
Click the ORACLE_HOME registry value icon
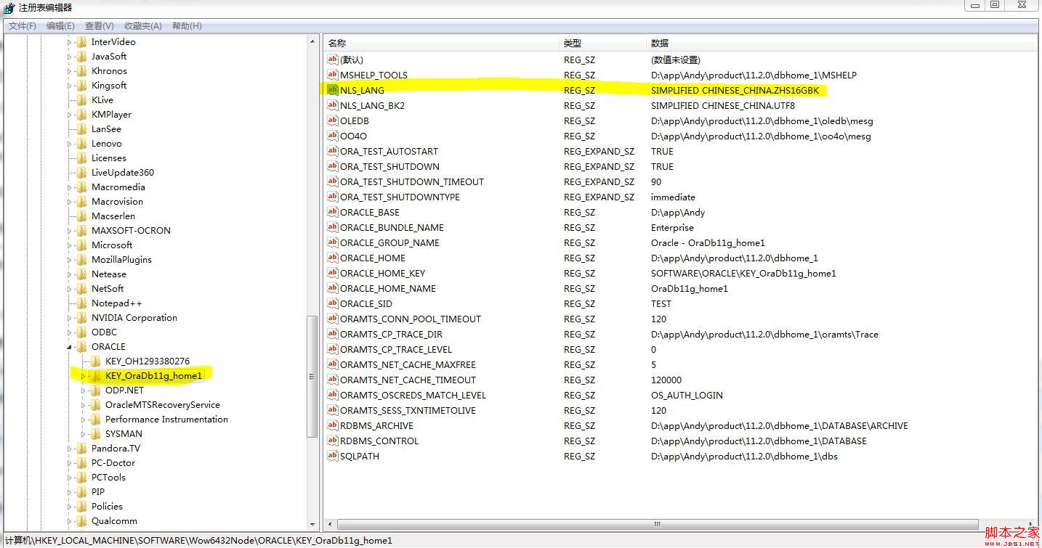333,258
